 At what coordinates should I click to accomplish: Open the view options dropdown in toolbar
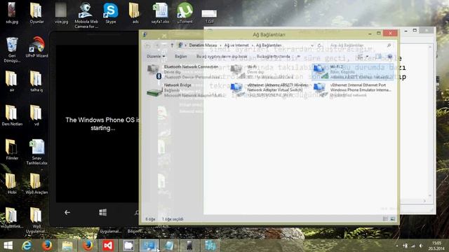(368, 56)
